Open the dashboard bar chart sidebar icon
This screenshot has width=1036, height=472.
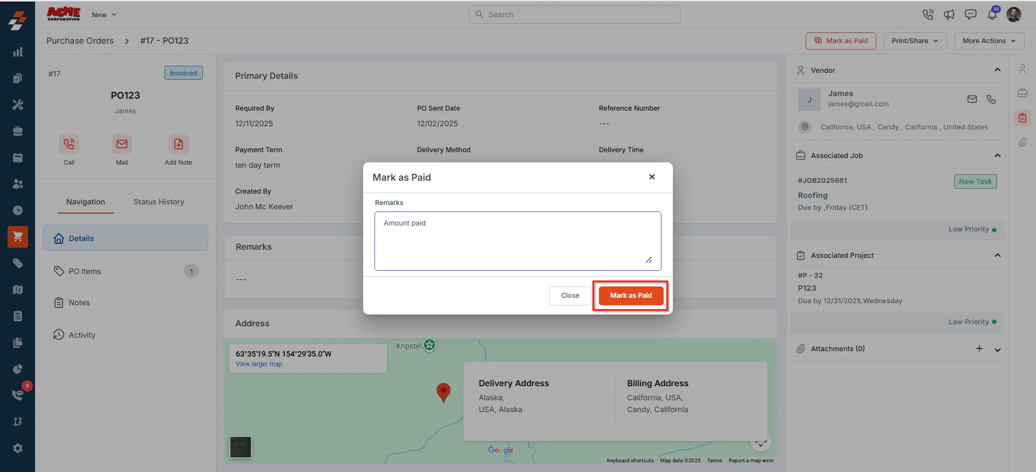coord(18,52)
